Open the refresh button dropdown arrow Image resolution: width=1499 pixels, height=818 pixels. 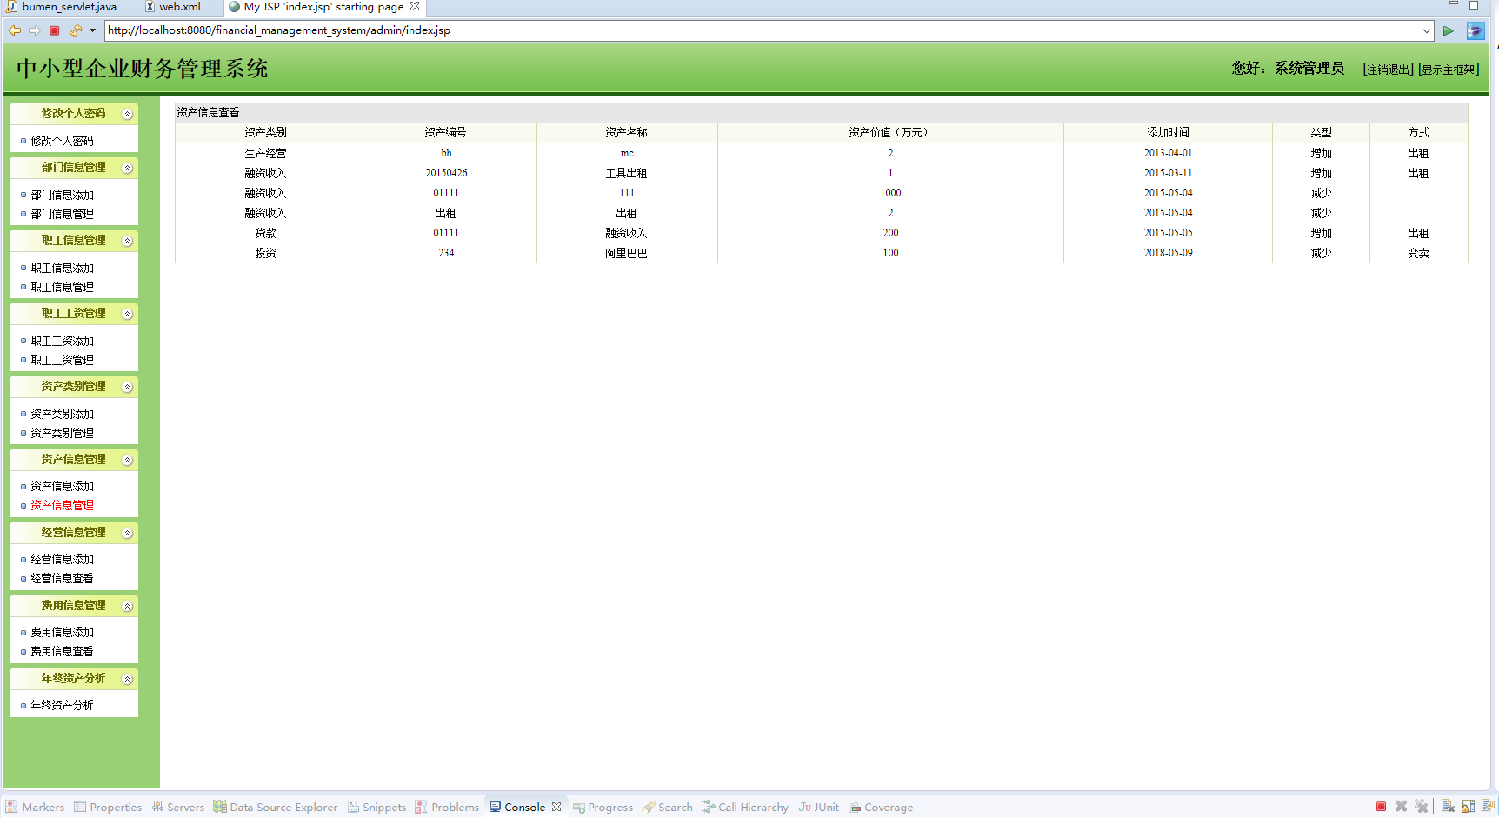pos(92,30)
